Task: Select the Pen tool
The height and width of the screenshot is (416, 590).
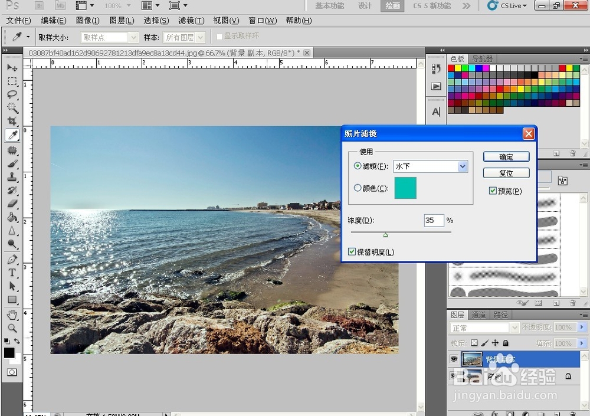Action: (x=12, y=260)
